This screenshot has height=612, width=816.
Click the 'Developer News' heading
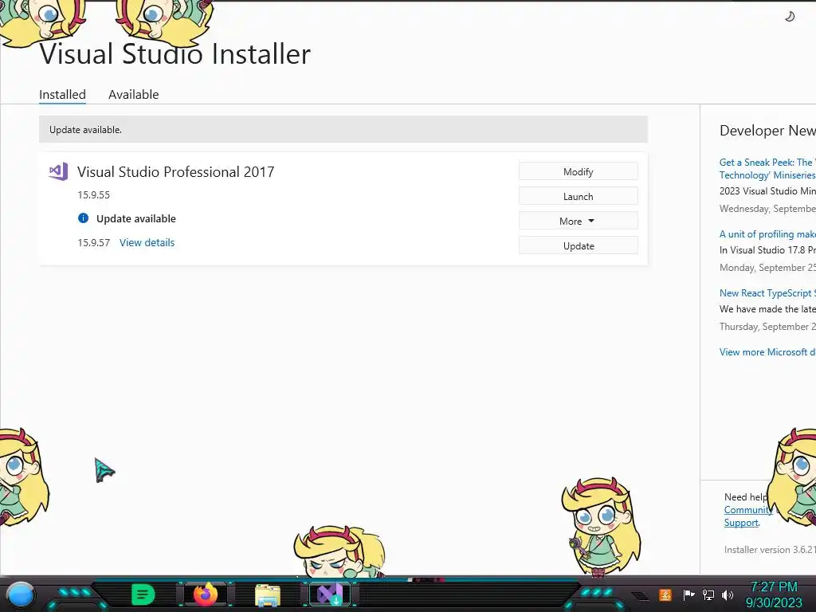(767, 130)
